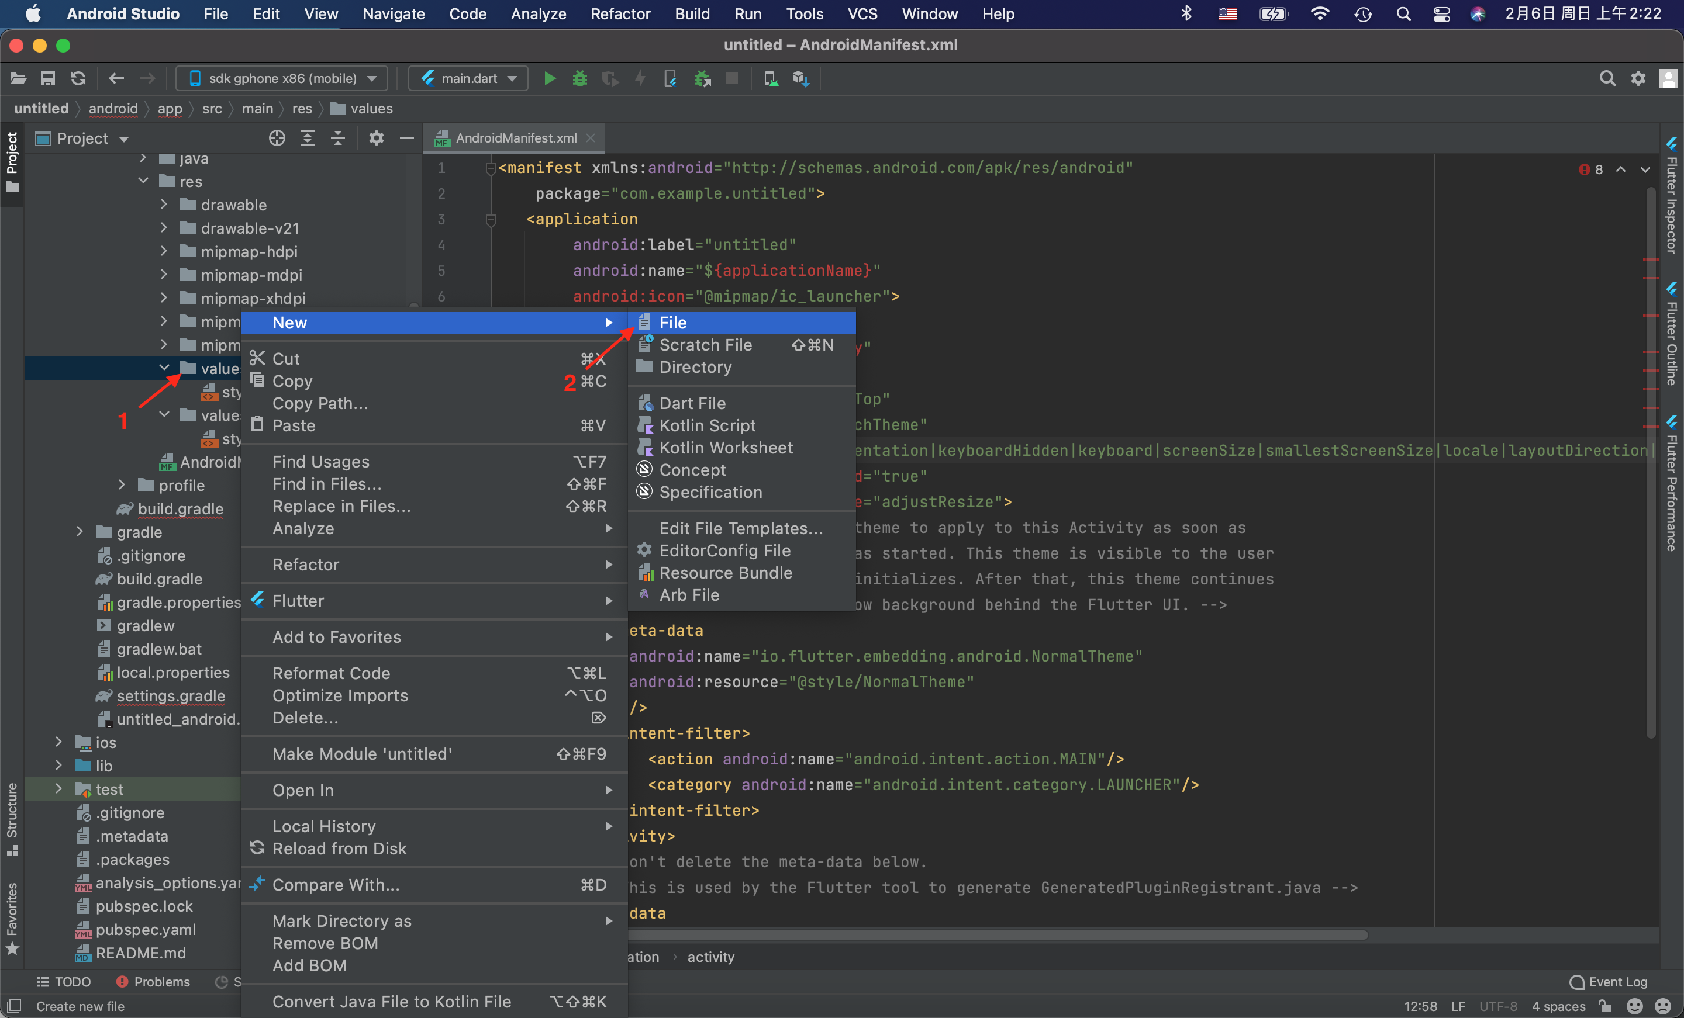1684x1018 pixels.
Task: Select Dart File from the New submenu
Action: tap(741, 403)
